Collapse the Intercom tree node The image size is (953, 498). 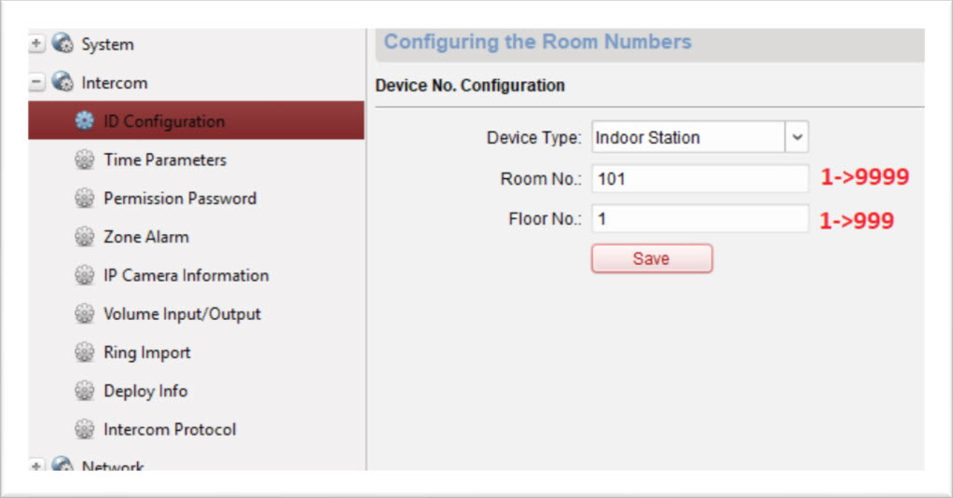[36, 83]
